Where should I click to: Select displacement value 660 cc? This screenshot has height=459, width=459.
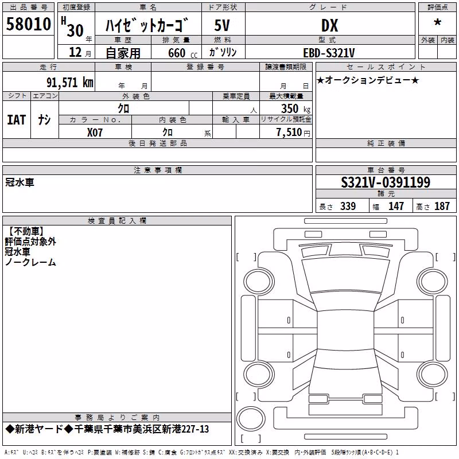pos(182,53)
